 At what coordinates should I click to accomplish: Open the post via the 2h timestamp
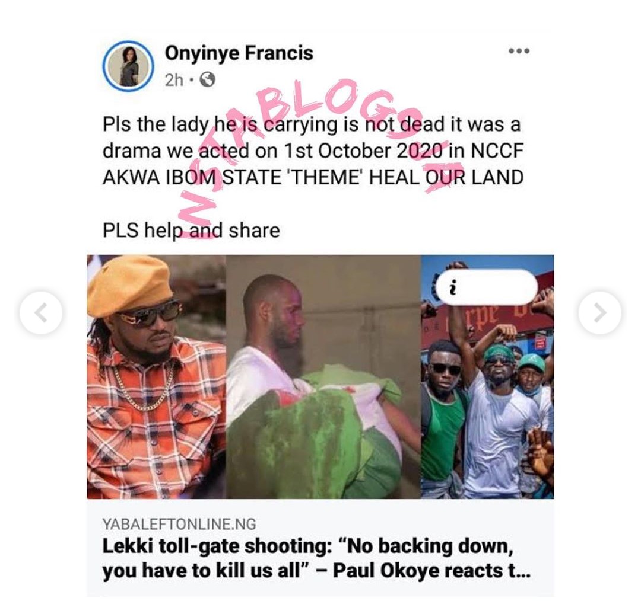174,80
